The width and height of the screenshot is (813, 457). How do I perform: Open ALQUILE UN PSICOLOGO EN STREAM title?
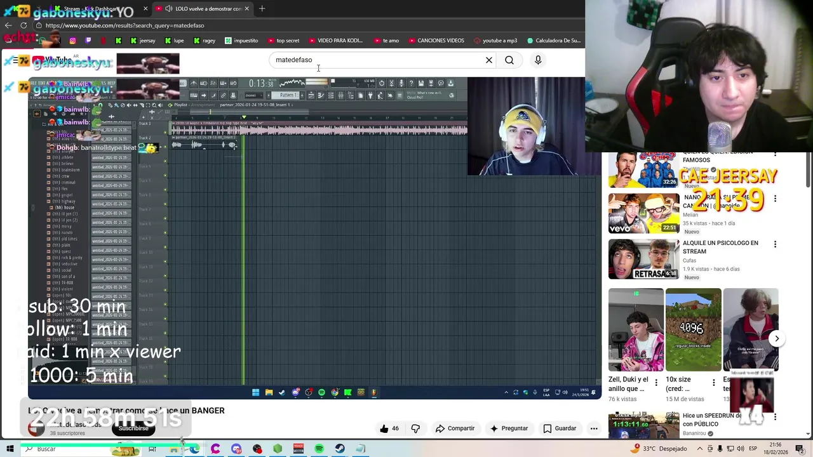pyautogui.click(x=720, y=247)
